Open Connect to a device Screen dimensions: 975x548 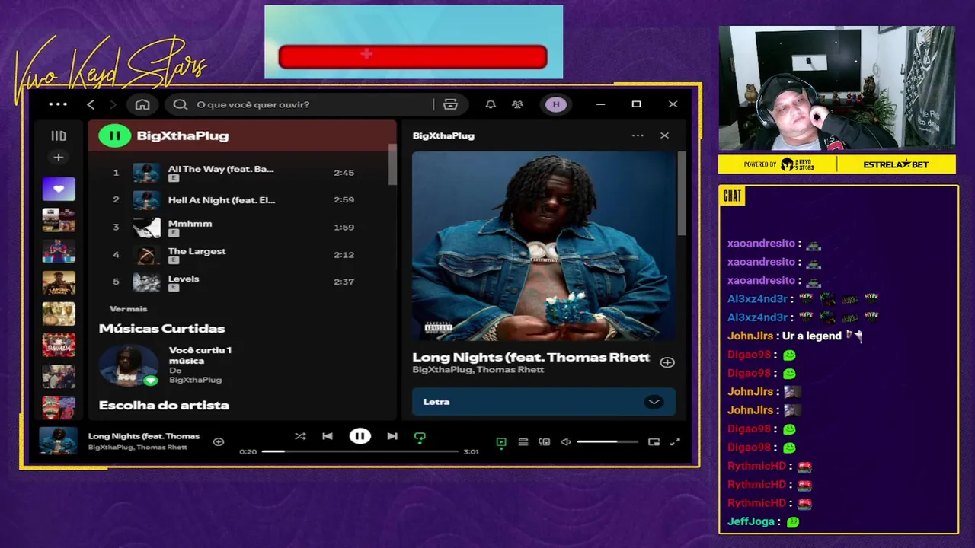[x=545, y=442]
